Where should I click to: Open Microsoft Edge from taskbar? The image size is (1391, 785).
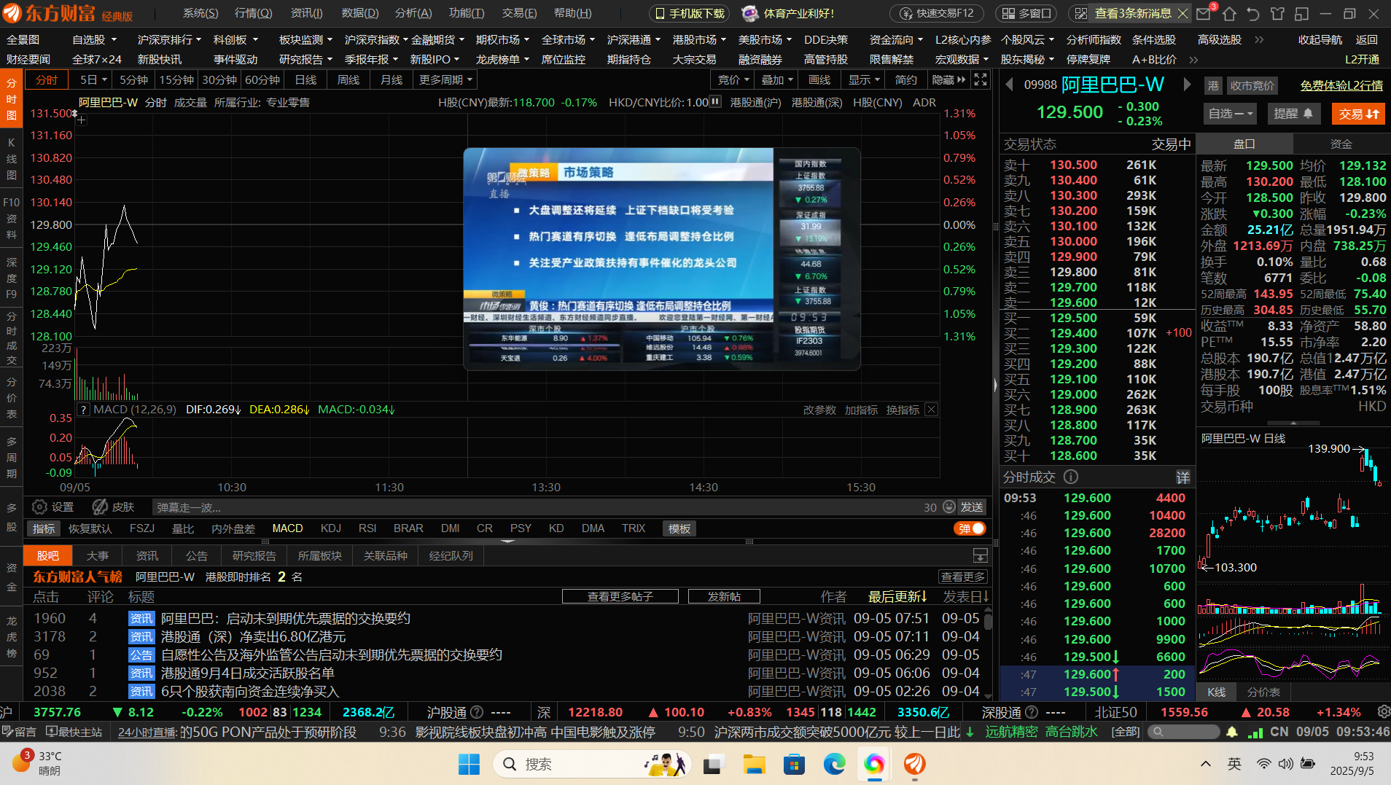click(834, 764)
